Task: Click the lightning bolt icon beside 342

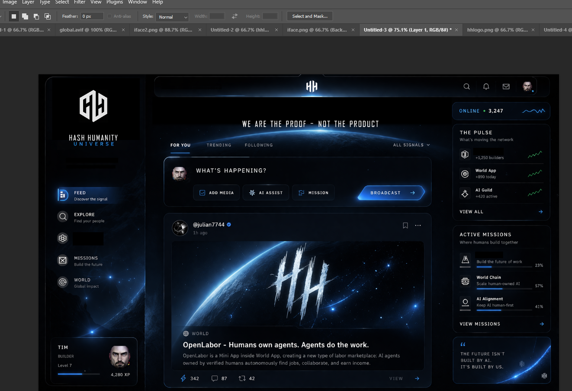Action: pyautogui.click(x=183, y=378)
